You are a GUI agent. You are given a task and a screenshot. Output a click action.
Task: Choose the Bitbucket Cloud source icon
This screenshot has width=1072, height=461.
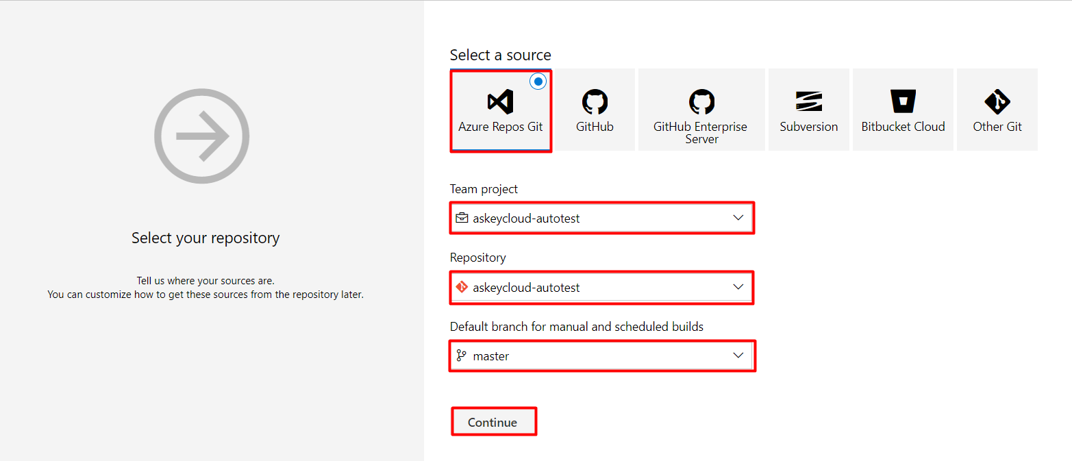pos(903,101)
